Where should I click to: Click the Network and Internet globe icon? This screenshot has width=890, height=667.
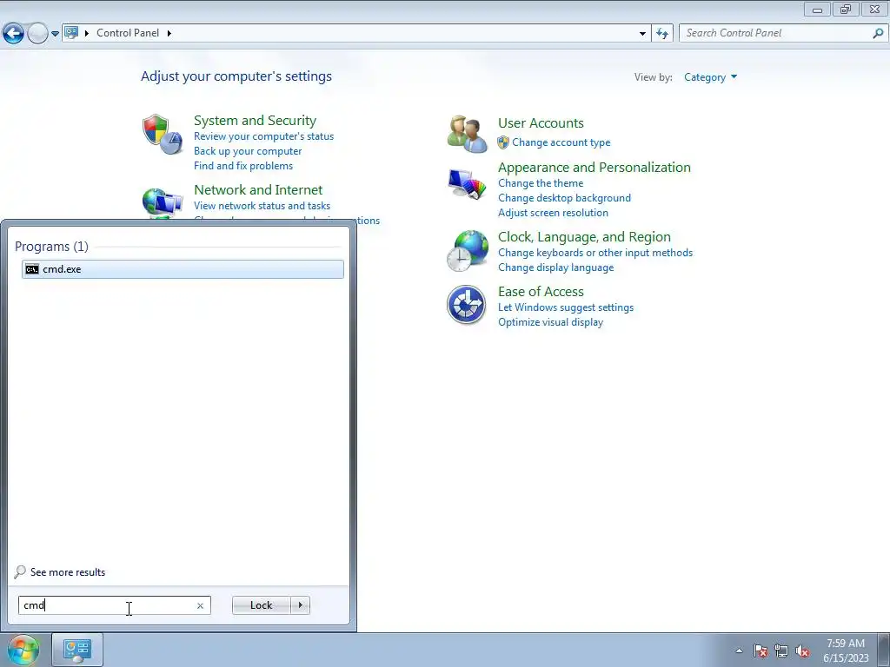coord(163,203)
